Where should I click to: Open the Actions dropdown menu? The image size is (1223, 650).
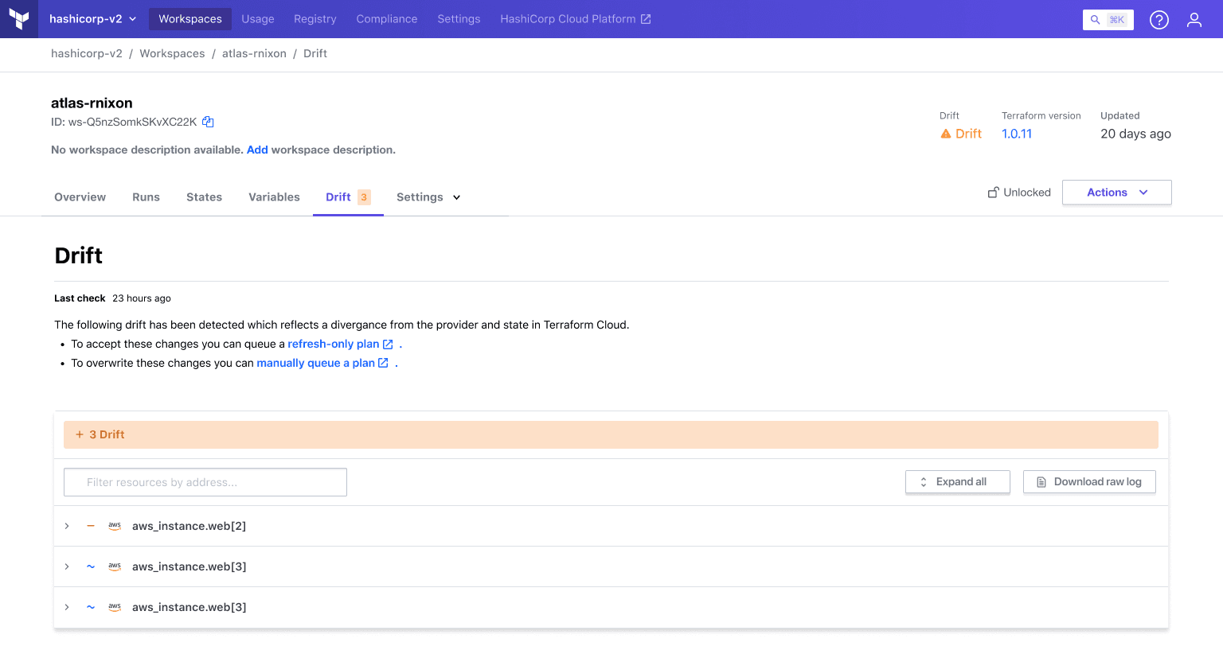click(1116, 193)
